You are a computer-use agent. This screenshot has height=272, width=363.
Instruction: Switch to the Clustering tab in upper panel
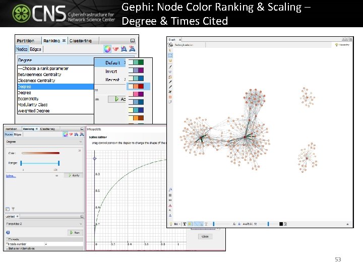pyautogui.click(x=80, y=41)
